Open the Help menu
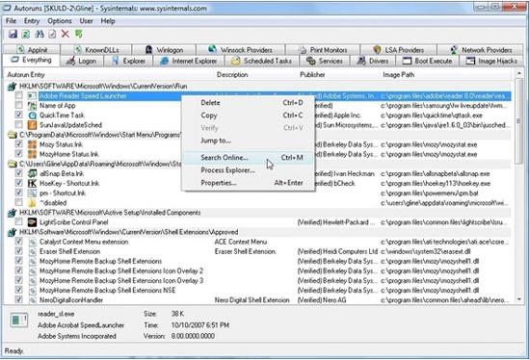This screenshot has width=529, height=360. tap(108, 21)
